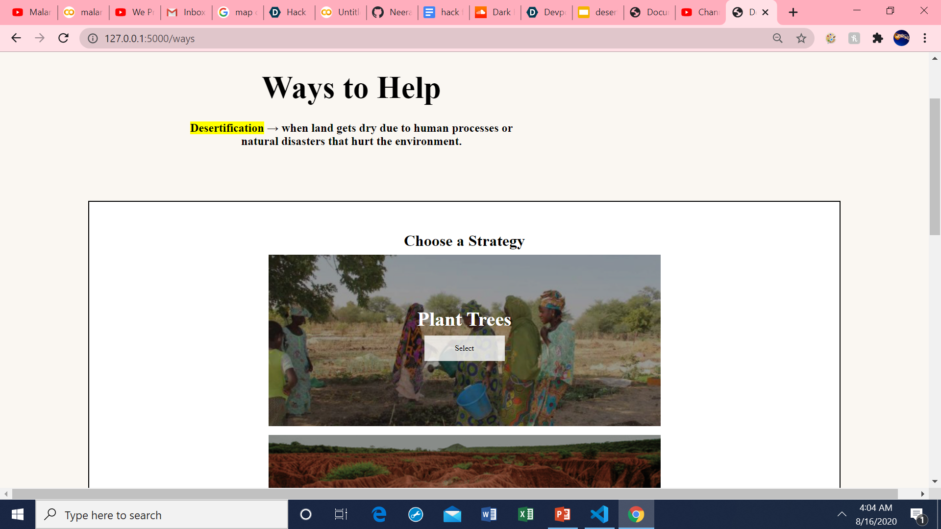Show hidden system tray icons chevron
Image resolution: width=941 pixels, height=529 pixels.
tap(842, 514)
